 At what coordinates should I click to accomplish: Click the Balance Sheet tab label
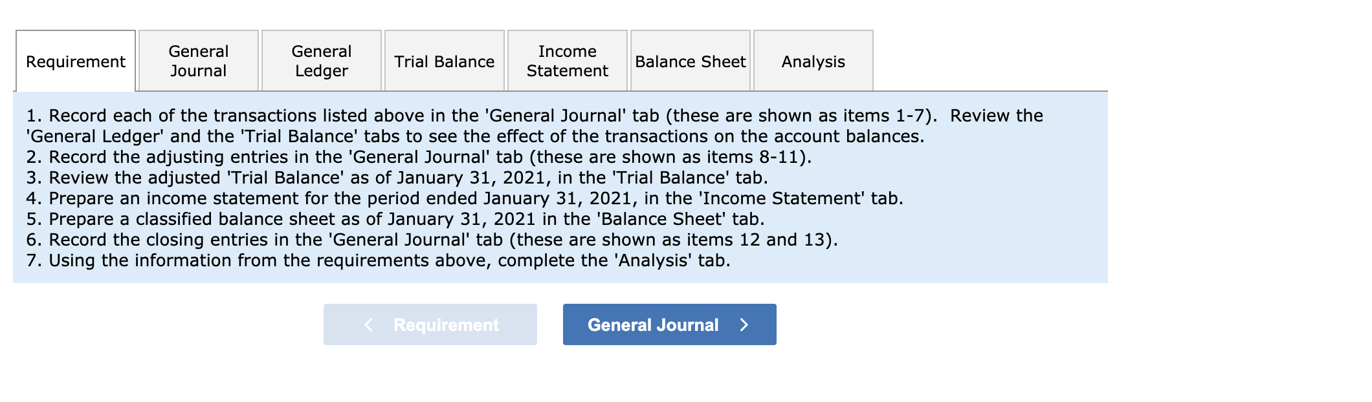coord(690,61)
